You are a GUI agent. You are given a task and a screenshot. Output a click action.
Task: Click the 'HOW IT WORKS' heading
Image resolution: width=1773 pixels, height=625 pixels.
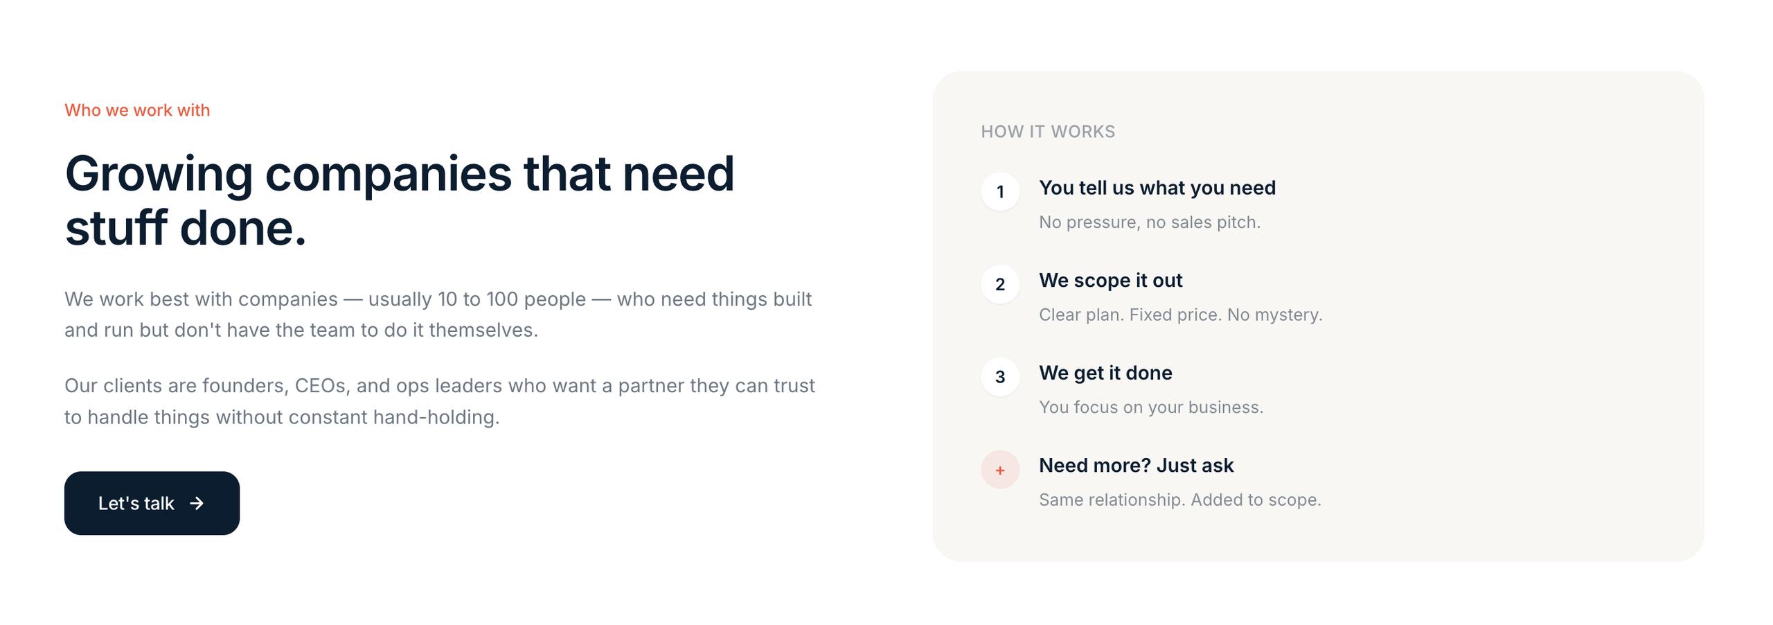pyautogui.click(x=1047, y=132)
